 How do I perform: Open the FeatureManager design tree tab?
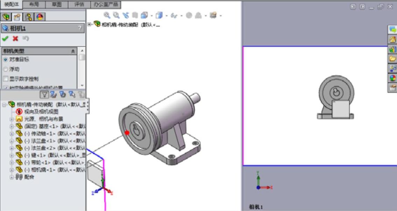pyautogui.click(x=6, y=17)
